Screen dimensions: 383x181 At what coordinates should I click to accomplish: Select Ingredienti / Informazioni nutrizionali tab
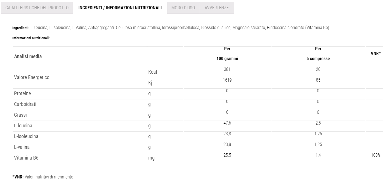point(120,8)
